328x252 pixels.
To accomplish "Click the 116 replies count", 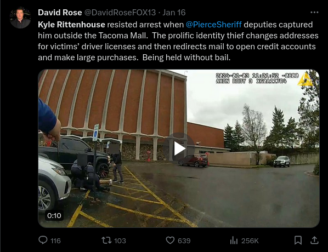I will pyautogui.click(x=55, y=240).
